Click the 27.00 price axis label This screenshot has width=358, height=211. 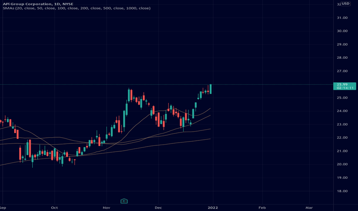pyautogui.click(x=342, y=71)
